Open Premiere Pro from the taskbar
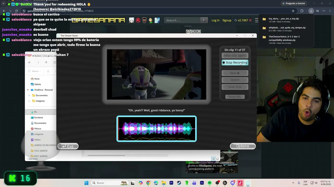This screenshot has height=187, width=334. [171, 183]
